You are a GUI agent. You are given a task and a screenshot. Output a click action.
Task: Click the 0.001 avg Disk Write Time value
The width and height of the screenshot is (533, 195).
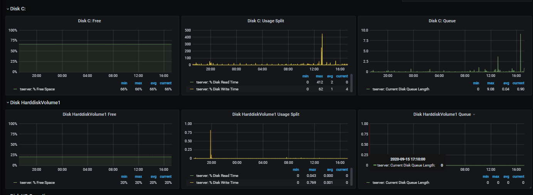(328, 183)
